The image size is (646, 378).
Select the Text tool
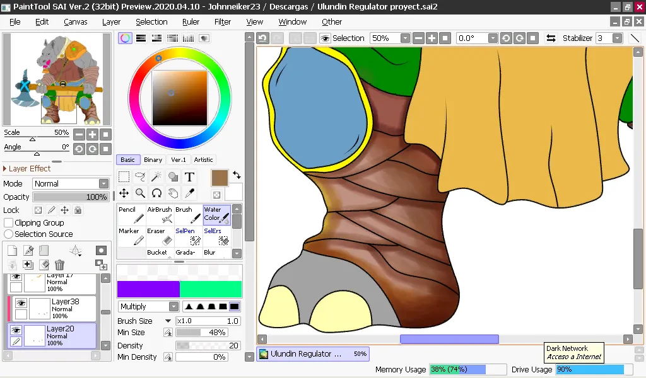(x=189, y=177)
